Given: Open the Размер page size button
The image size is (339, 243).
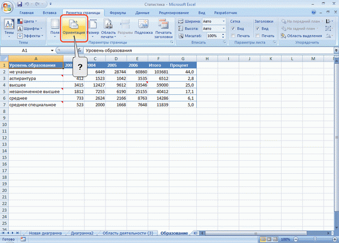Looking at the screenshot, I should point(93,28).
